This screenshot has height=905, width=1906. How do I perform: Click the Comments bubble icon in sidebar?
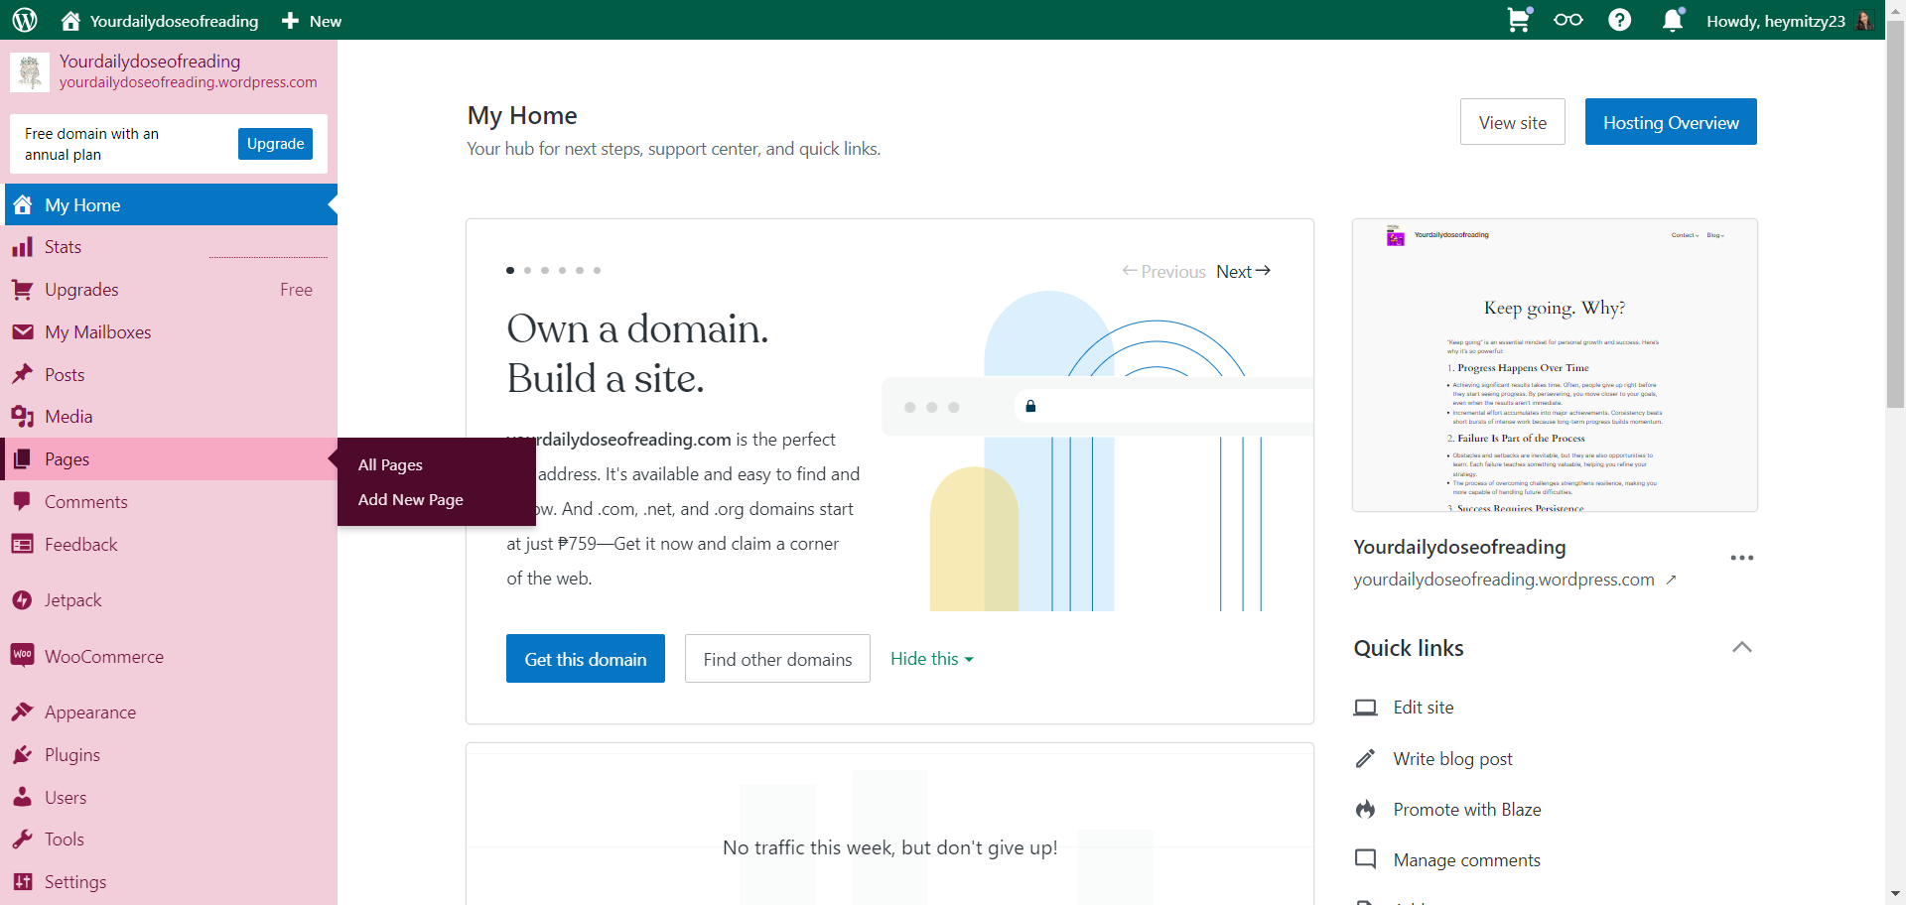[22, 502]
